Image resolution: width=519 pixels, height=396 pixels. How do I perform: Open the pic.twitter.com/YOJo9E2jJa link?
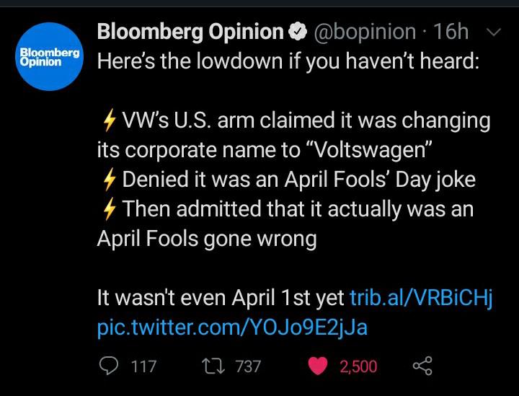tap(232, 327)
